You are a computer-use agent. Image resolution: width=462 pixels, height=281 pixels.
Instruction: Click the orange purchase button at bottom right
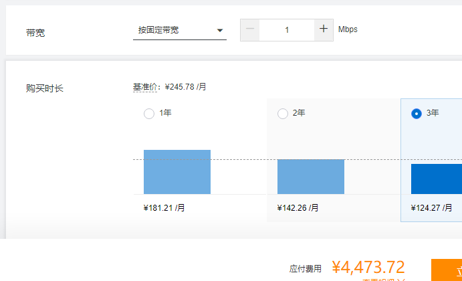(447, 270)
